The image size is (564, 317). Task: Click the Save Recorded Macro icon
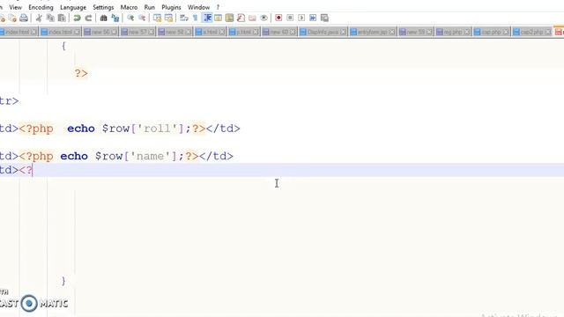pos(324,18)
